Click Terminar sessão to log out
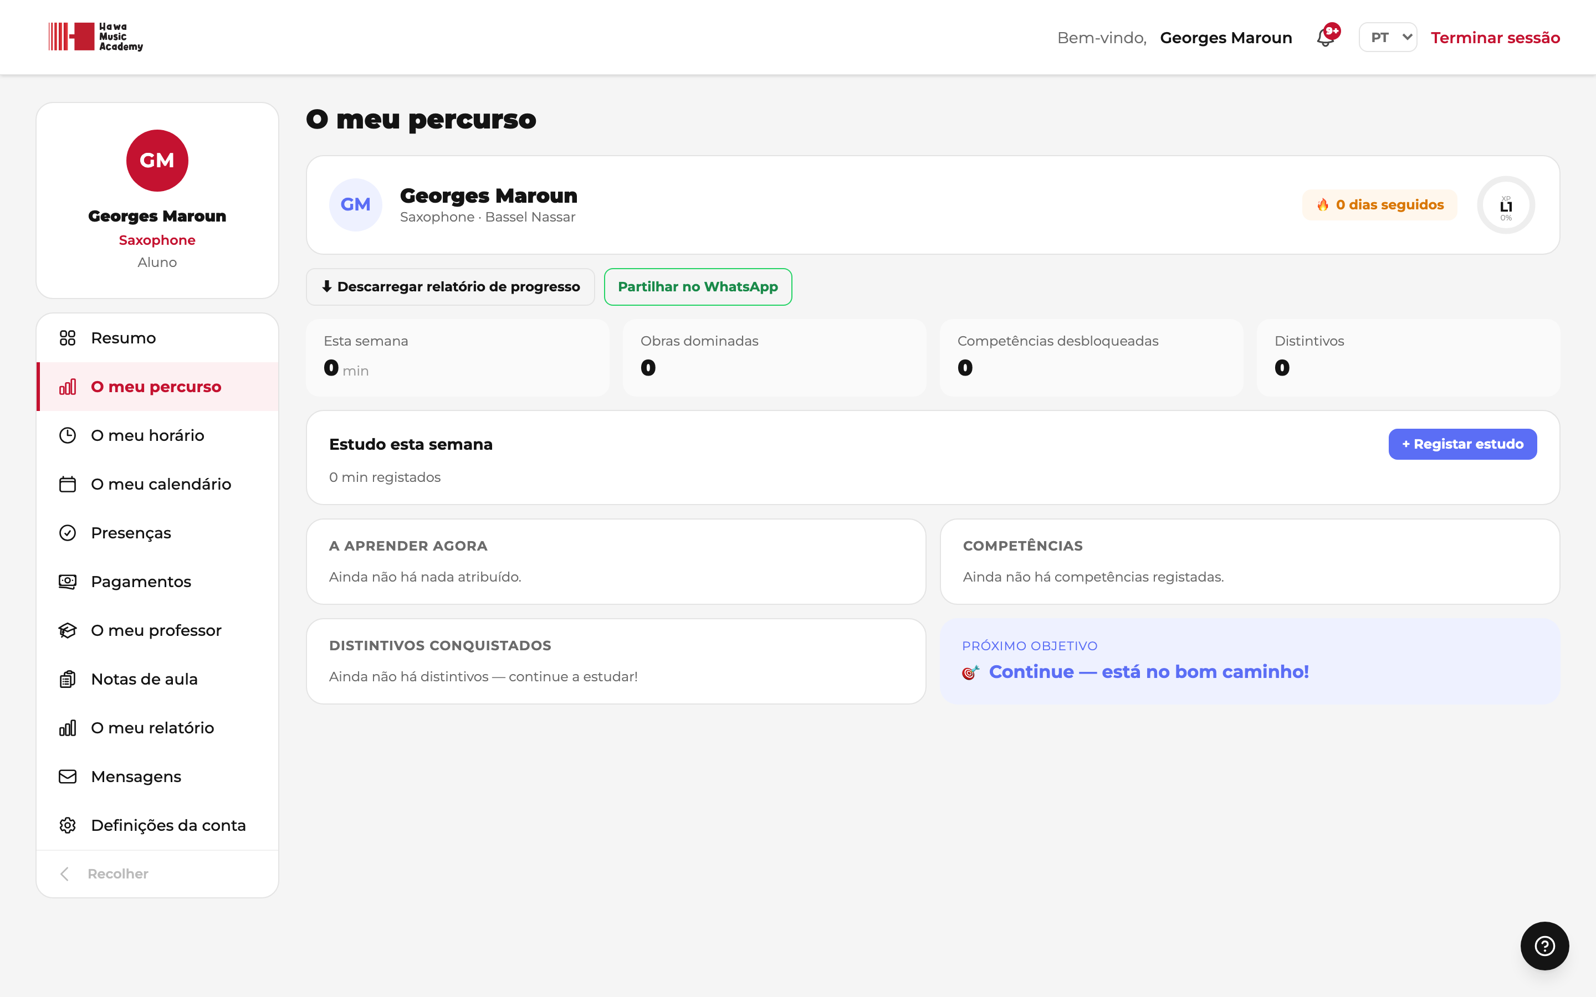 click(1495, 38)
